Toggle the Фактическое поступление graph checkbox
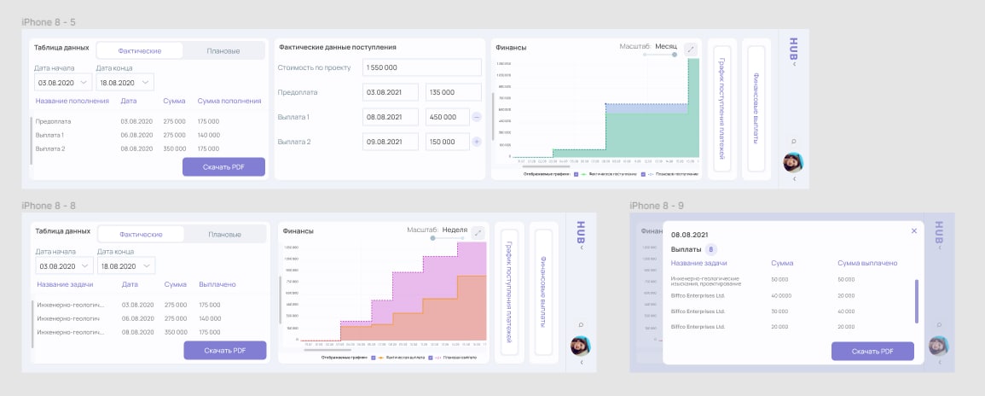This screenshot has height=396, width=985. 576,174
